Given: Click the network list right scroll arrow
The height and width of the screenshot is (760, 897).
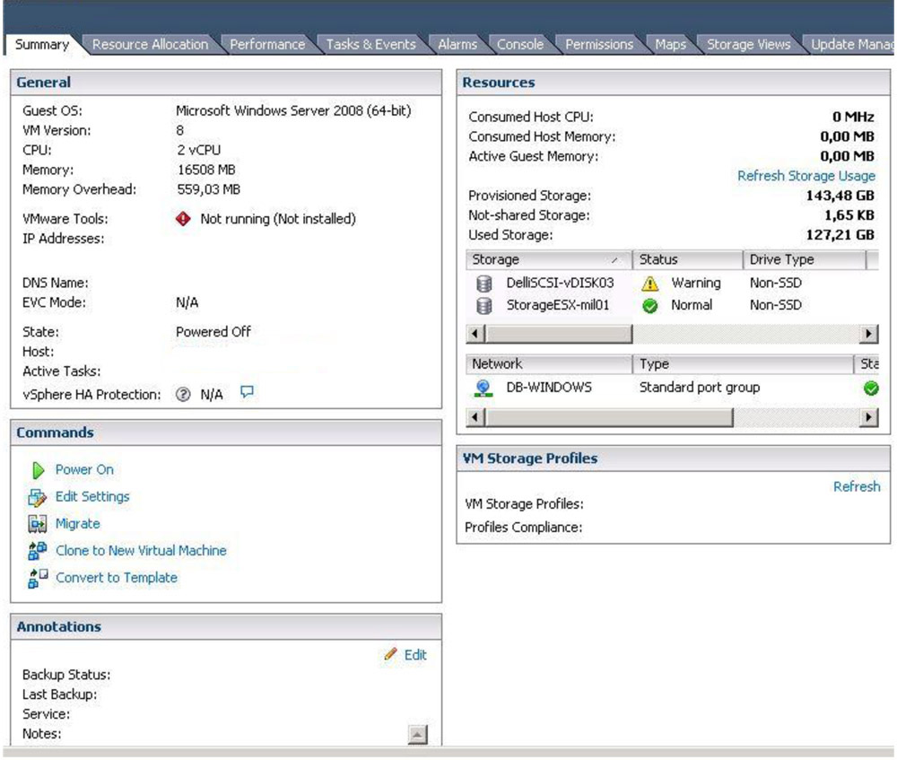Looking at the screenshot, I should [x=869, y=417].
